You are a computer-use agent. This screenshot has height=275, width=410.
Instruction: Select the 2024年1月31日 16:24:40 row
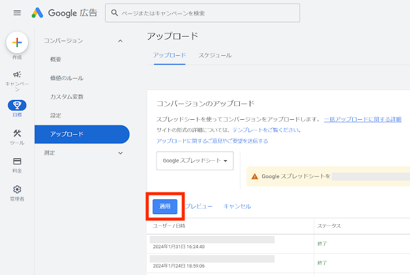[278, 244]
